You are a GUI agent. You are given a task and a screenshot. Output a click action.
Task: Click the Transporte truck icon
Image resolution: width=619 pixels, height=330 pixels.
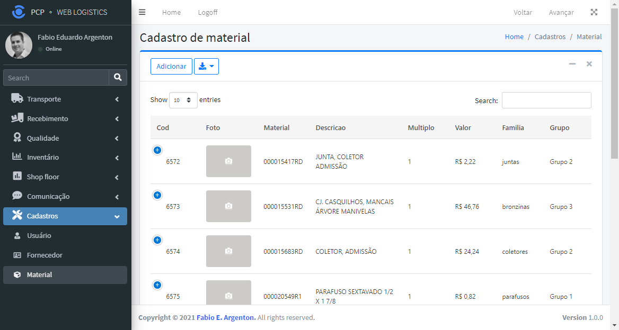coord(17,98)
